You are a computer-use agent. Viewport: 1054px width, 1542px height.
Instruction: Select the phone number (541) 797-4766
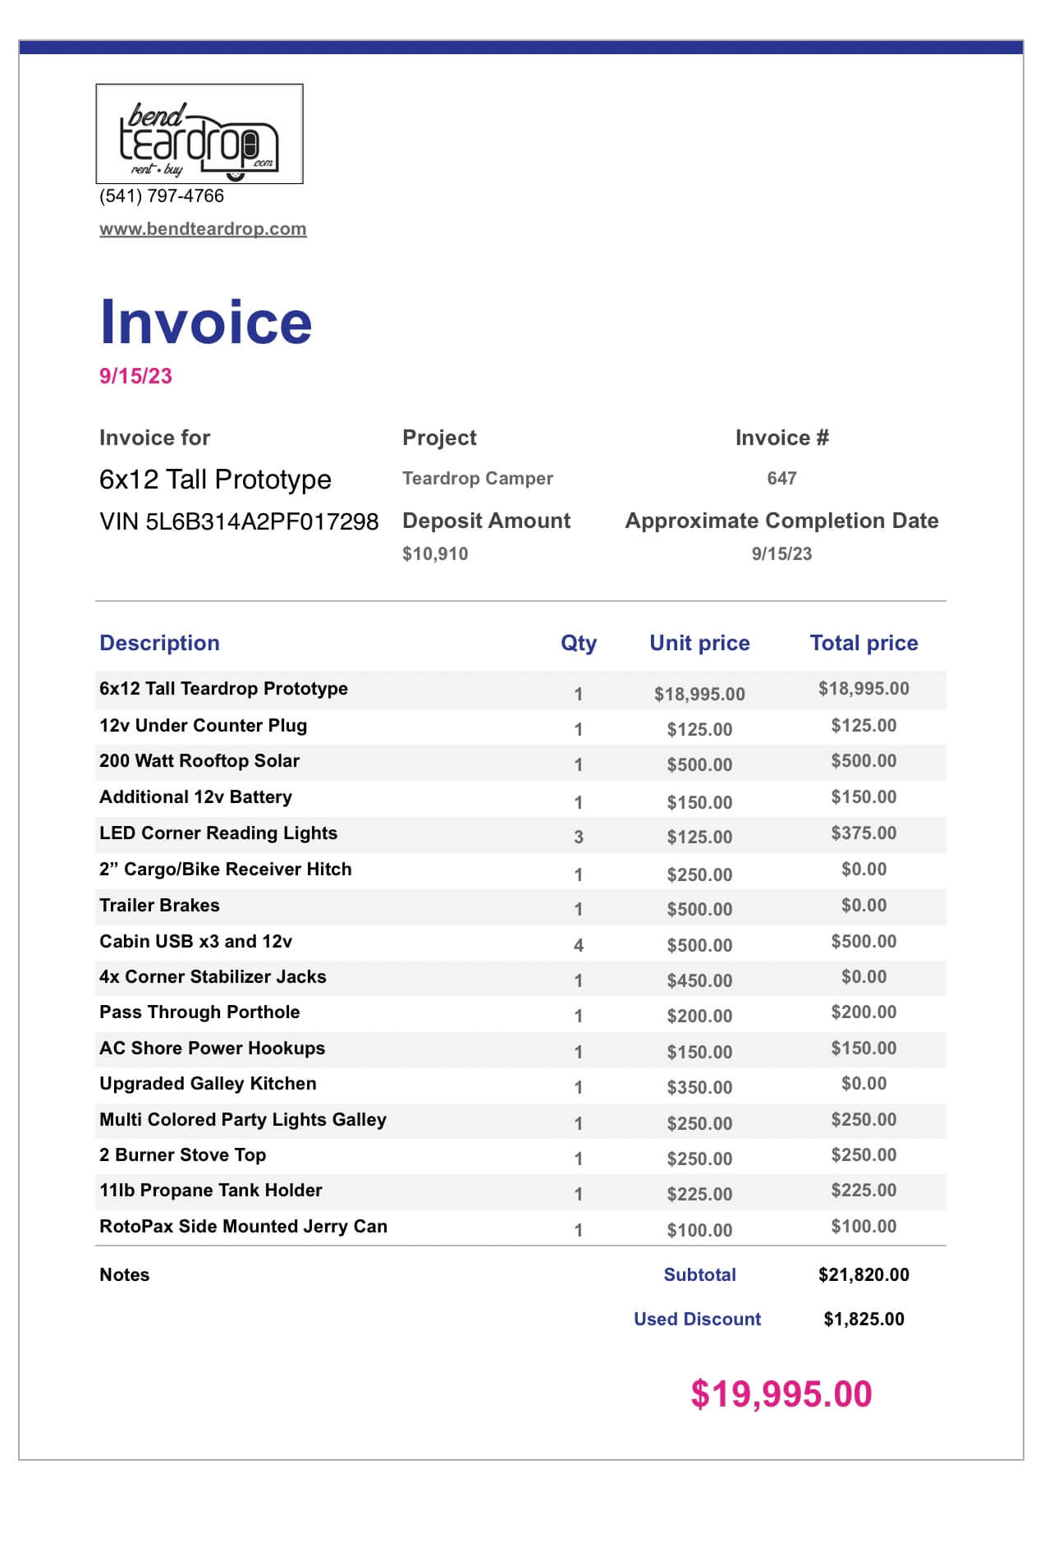162,196
